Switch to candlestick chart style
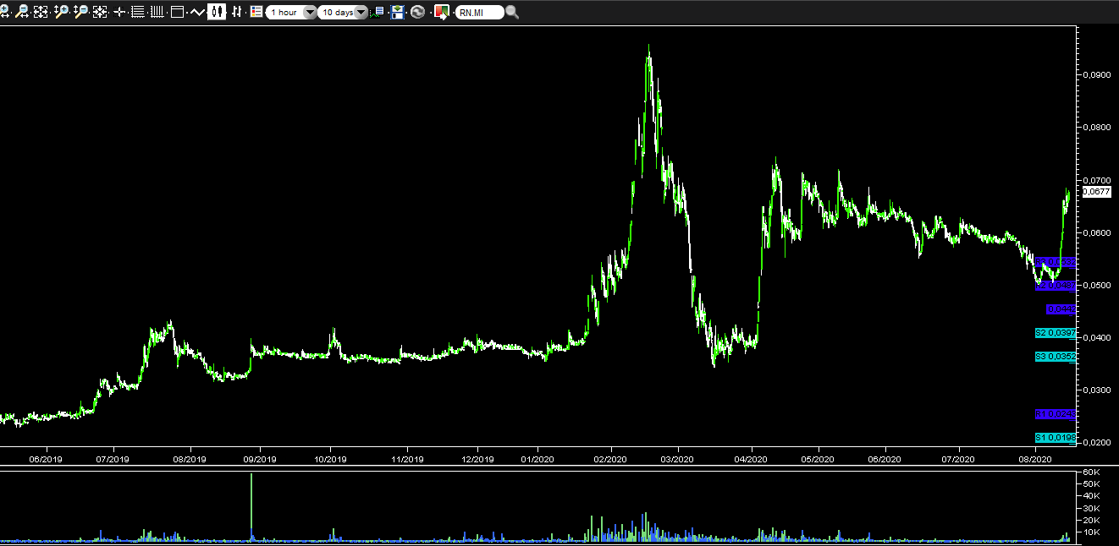The height and width of the screenshot is (546, 1119). point(217,12)
